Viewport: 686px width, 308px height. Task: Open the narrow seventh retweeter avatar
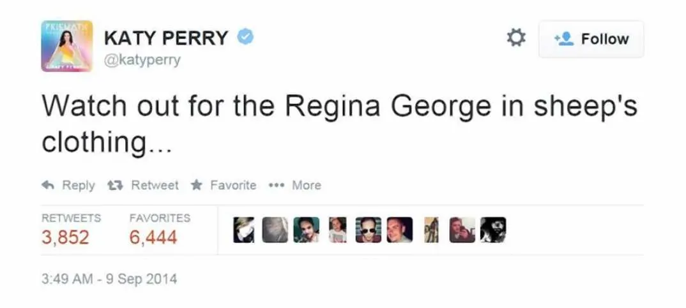(x=431, y=230)
